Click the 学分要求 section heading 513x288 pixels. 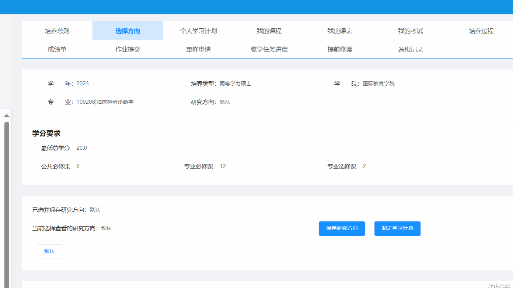[46, 134]
